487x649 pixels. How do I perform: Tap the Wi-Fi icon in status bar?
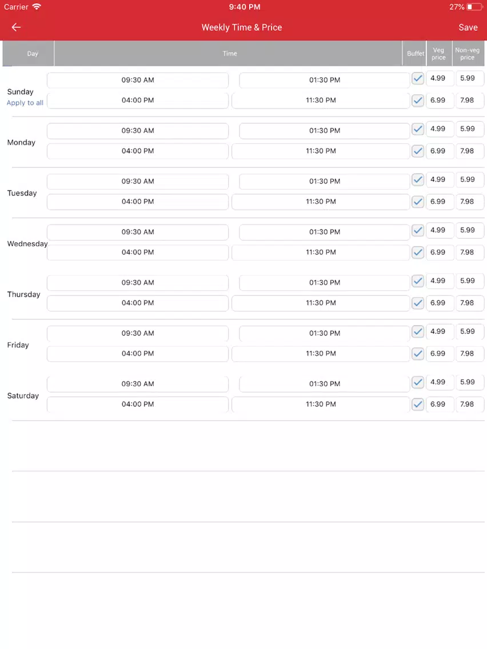click(37, 7)
